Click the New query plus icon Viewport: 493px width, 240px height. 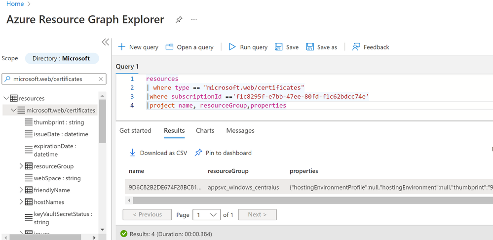[x=121, y=47]
